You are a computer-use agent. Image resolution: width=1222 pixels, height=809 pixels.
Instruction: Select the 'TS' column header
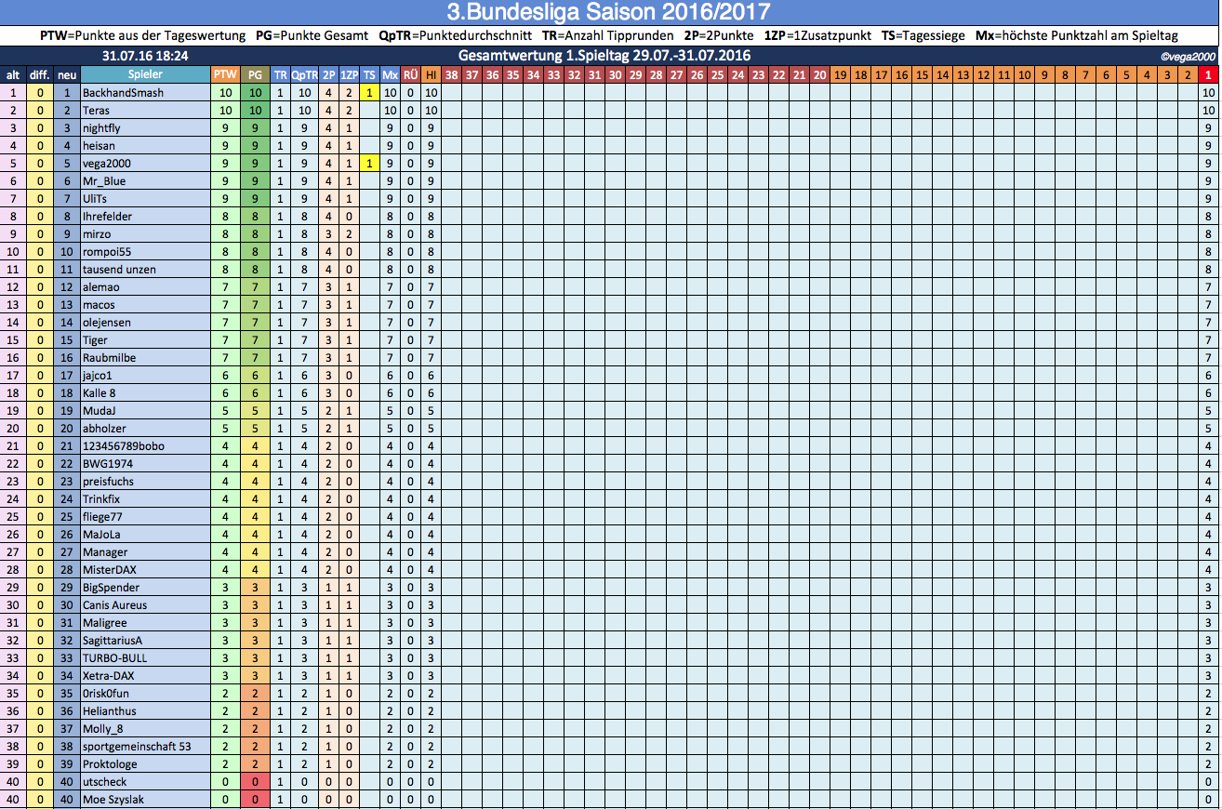coord(369,74)
